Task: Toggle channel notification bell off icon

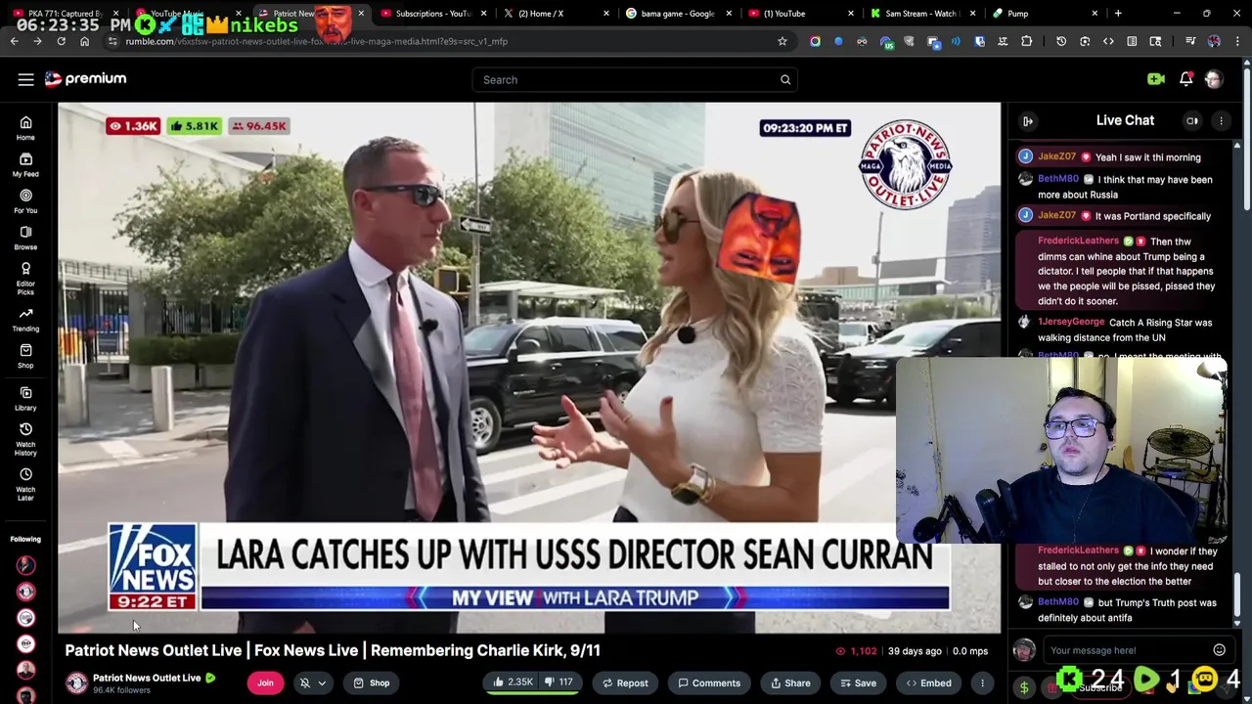Action: (x=305, y=683)
